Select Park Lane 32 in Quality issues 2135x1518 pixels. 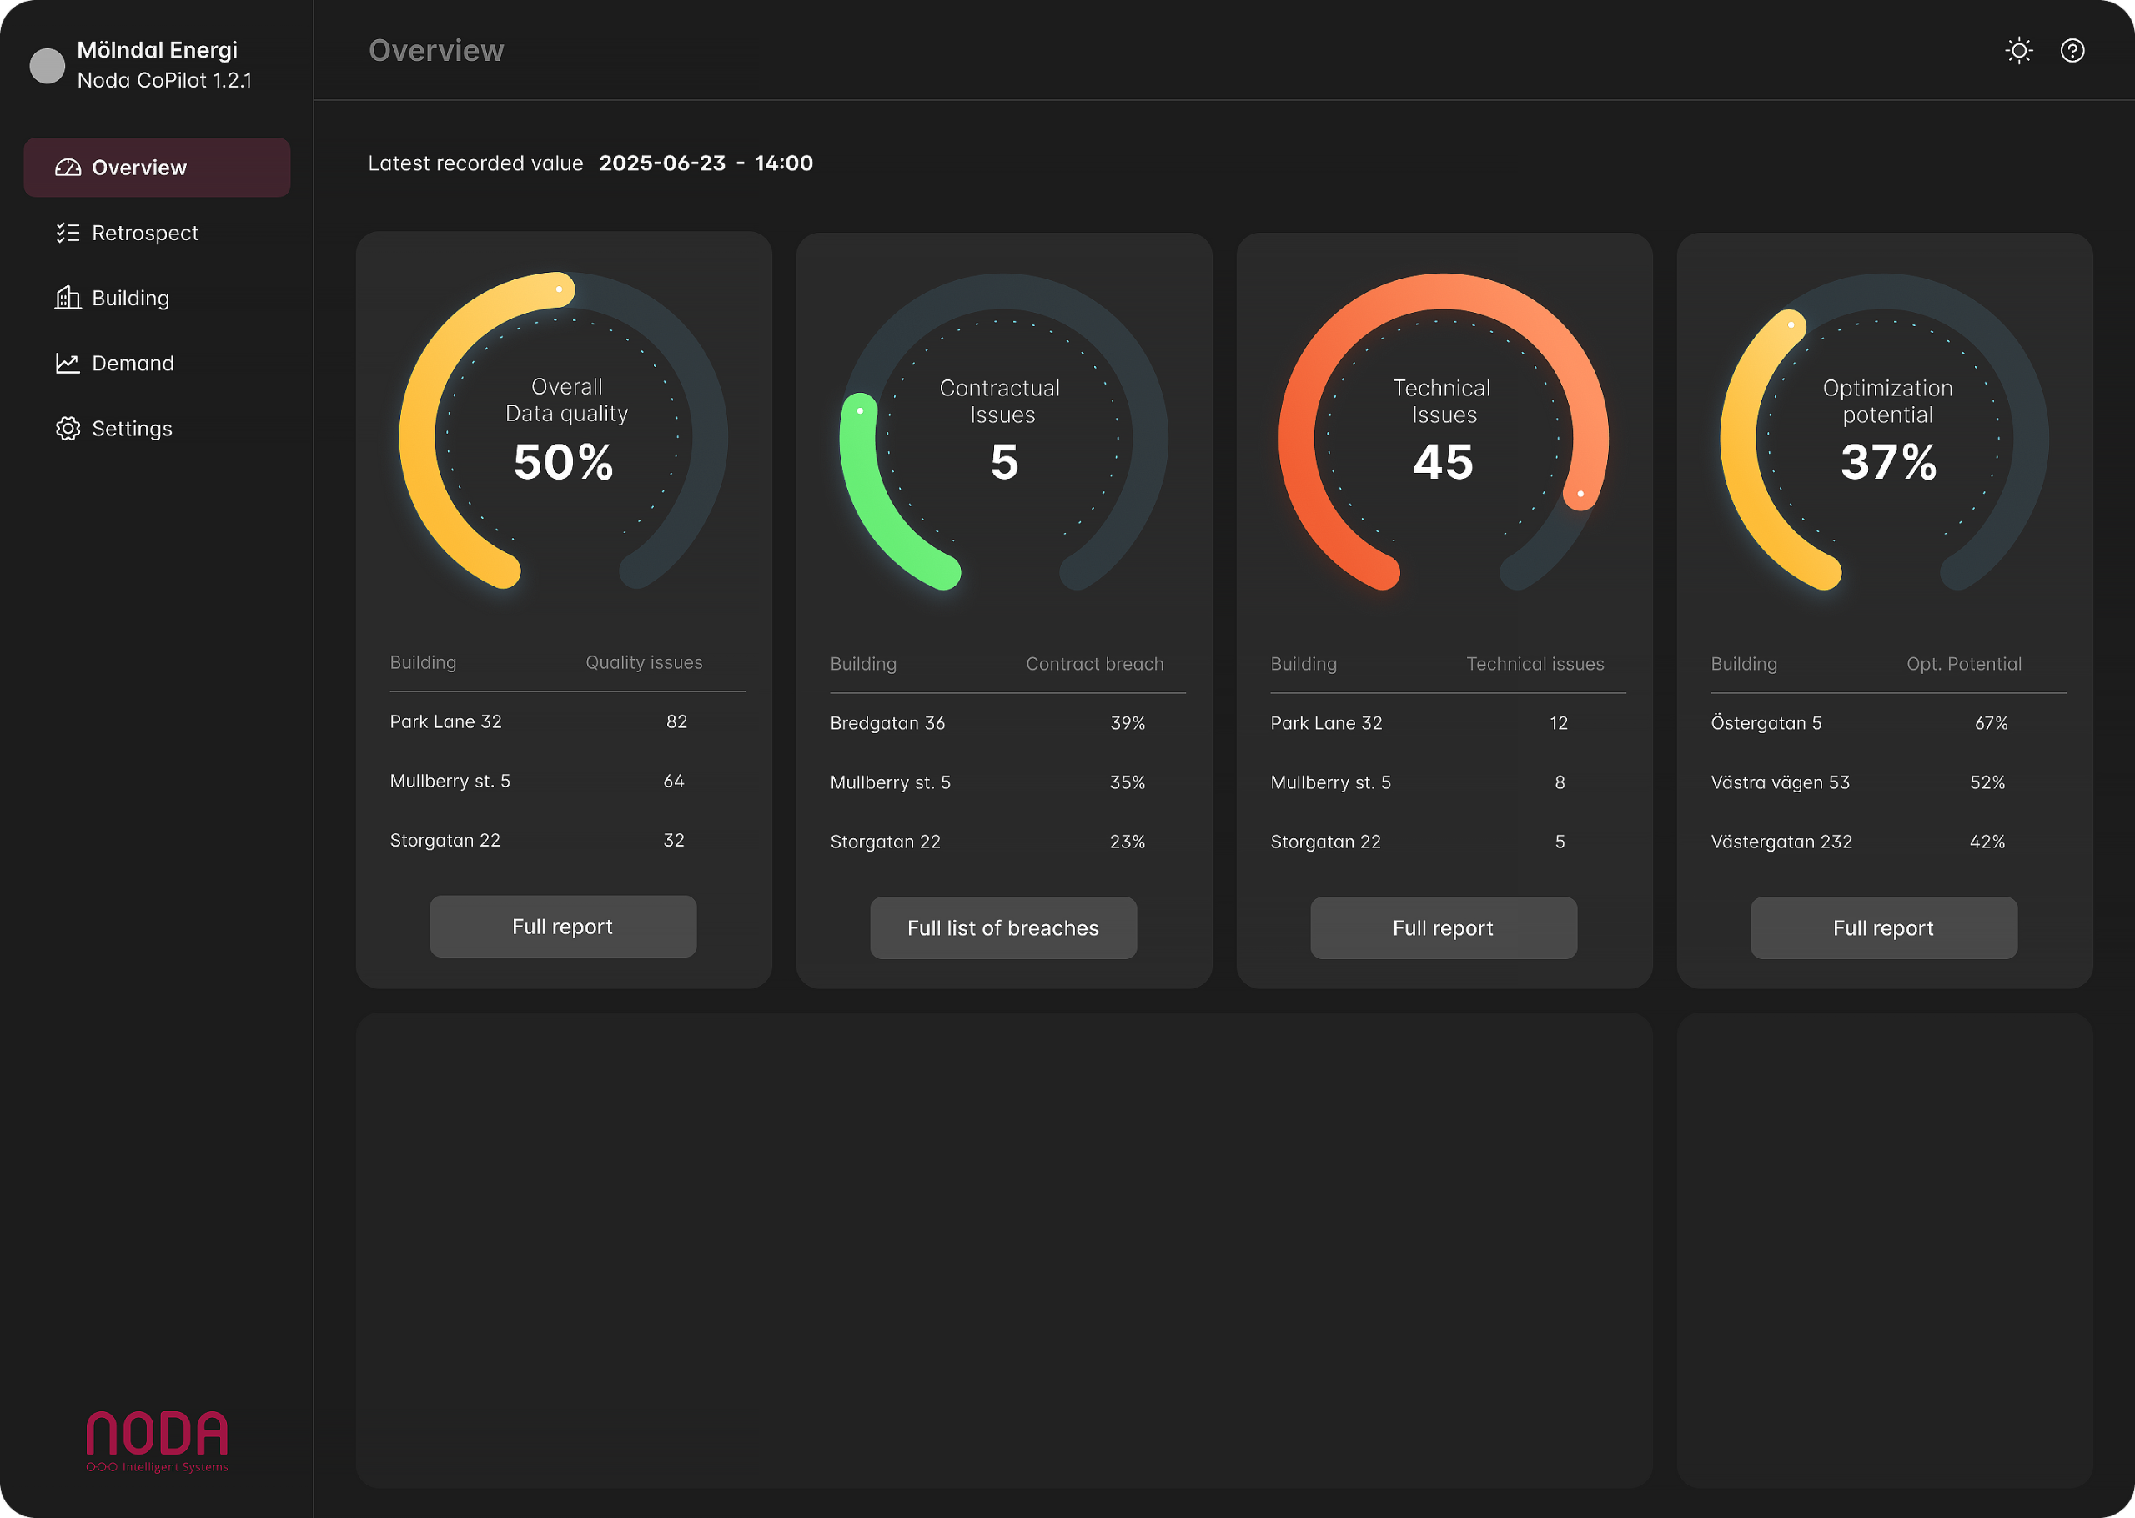[x=445, y=721]
